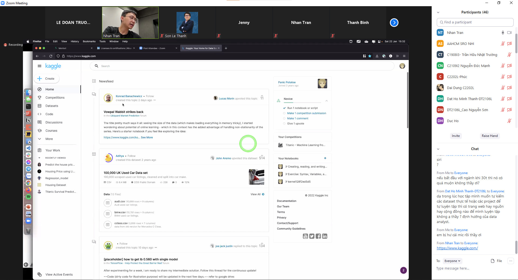The width and height of the screenshot is (518, 280).
Task: Open the chat recipient Everyone dropdown
Action: click(452, 261)
